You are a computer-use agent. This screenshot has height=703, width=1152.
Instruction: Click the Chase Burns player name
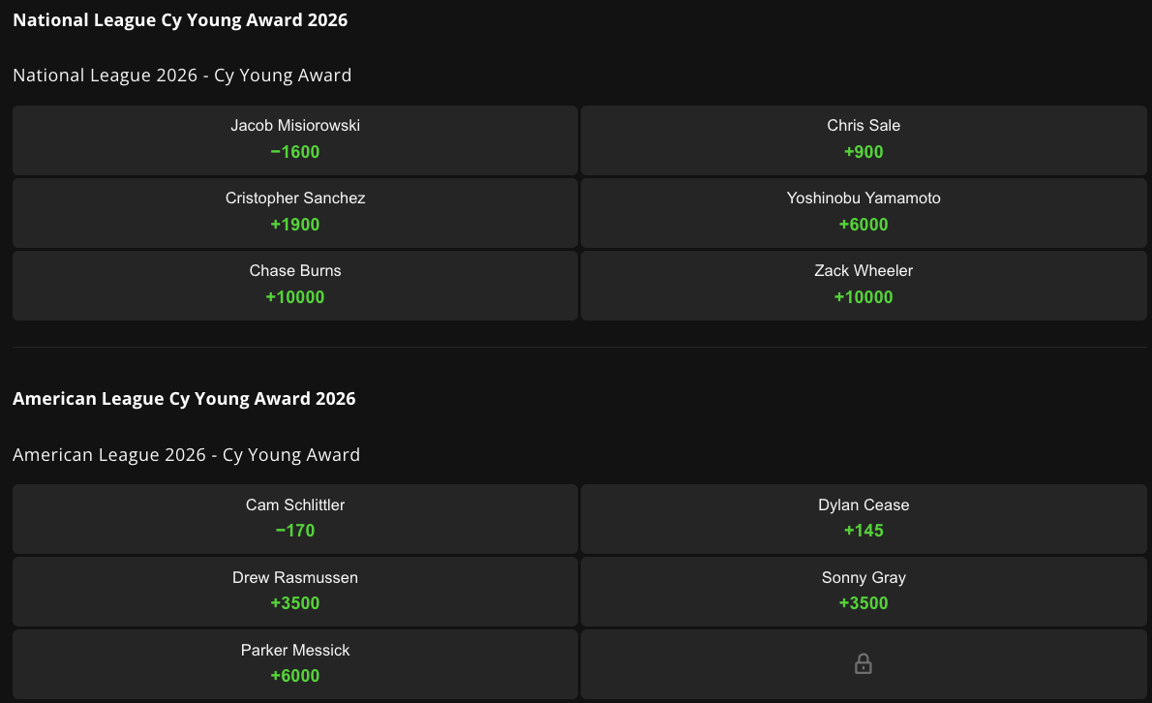point(294,270)
